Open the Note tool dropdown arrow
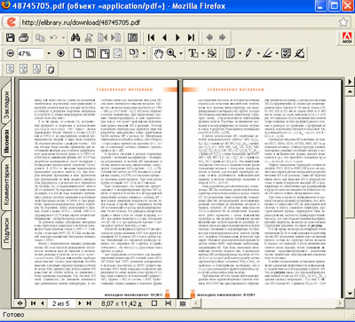The width and height of the screenshot is (355, 322). point(240,54)
